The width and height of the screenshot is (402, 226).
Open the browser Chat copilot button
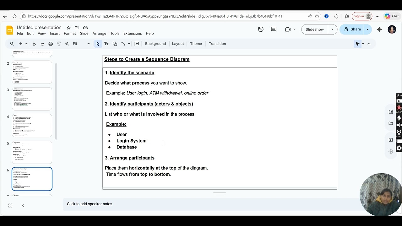click(392, 16)
